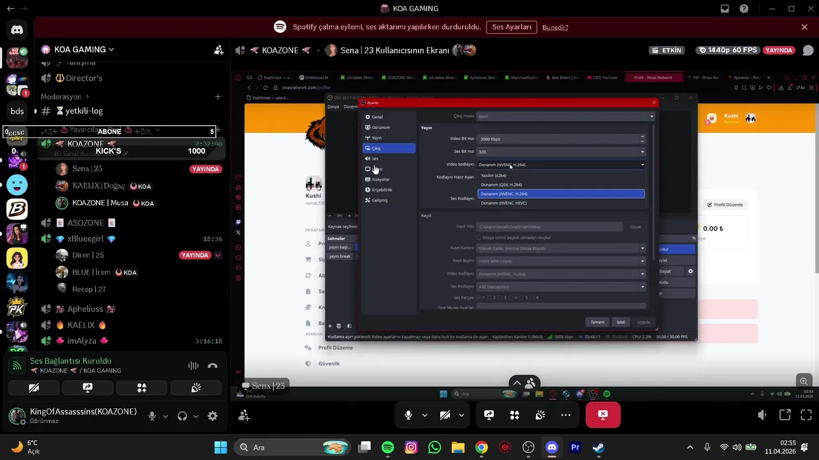Click the ETKİN activity badge
The height and width of the screenshot is (460, 819).
pos(667,50)
